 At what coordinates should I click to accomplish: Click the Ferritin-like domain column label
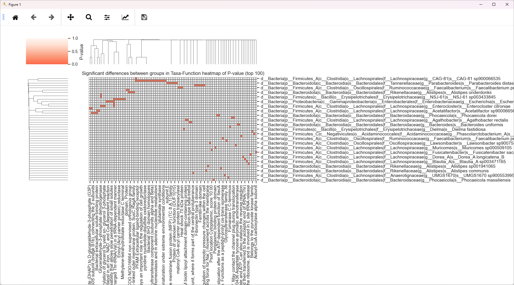[200, 203]
